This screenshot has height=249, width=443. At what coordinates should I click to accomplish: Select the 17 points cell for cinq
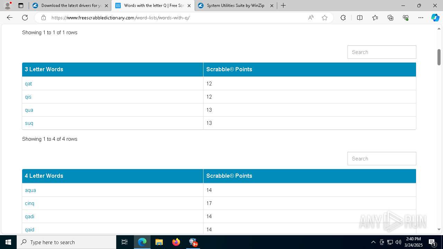[x=309, y=203]
